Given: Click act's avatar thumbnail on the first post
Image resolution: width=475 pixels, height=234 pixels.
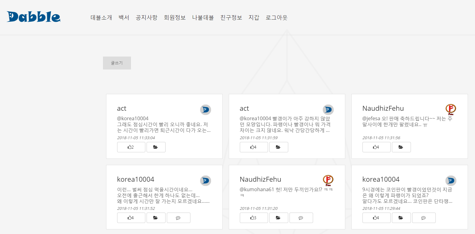Looking at the screenshot, I should tap(205, 110).
